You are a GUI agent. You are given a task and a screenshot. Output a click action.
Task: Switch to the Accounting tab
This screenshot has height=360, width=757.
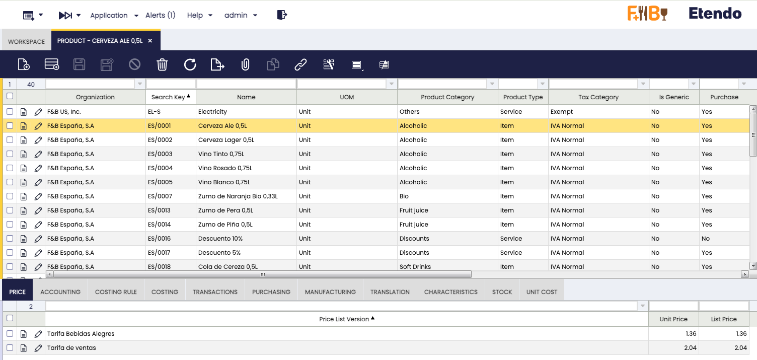pyautogui.click(x=60, y=292)
